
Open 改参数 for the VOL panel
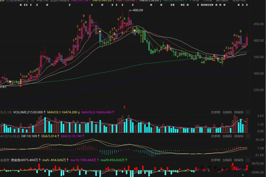pos(216,112)
